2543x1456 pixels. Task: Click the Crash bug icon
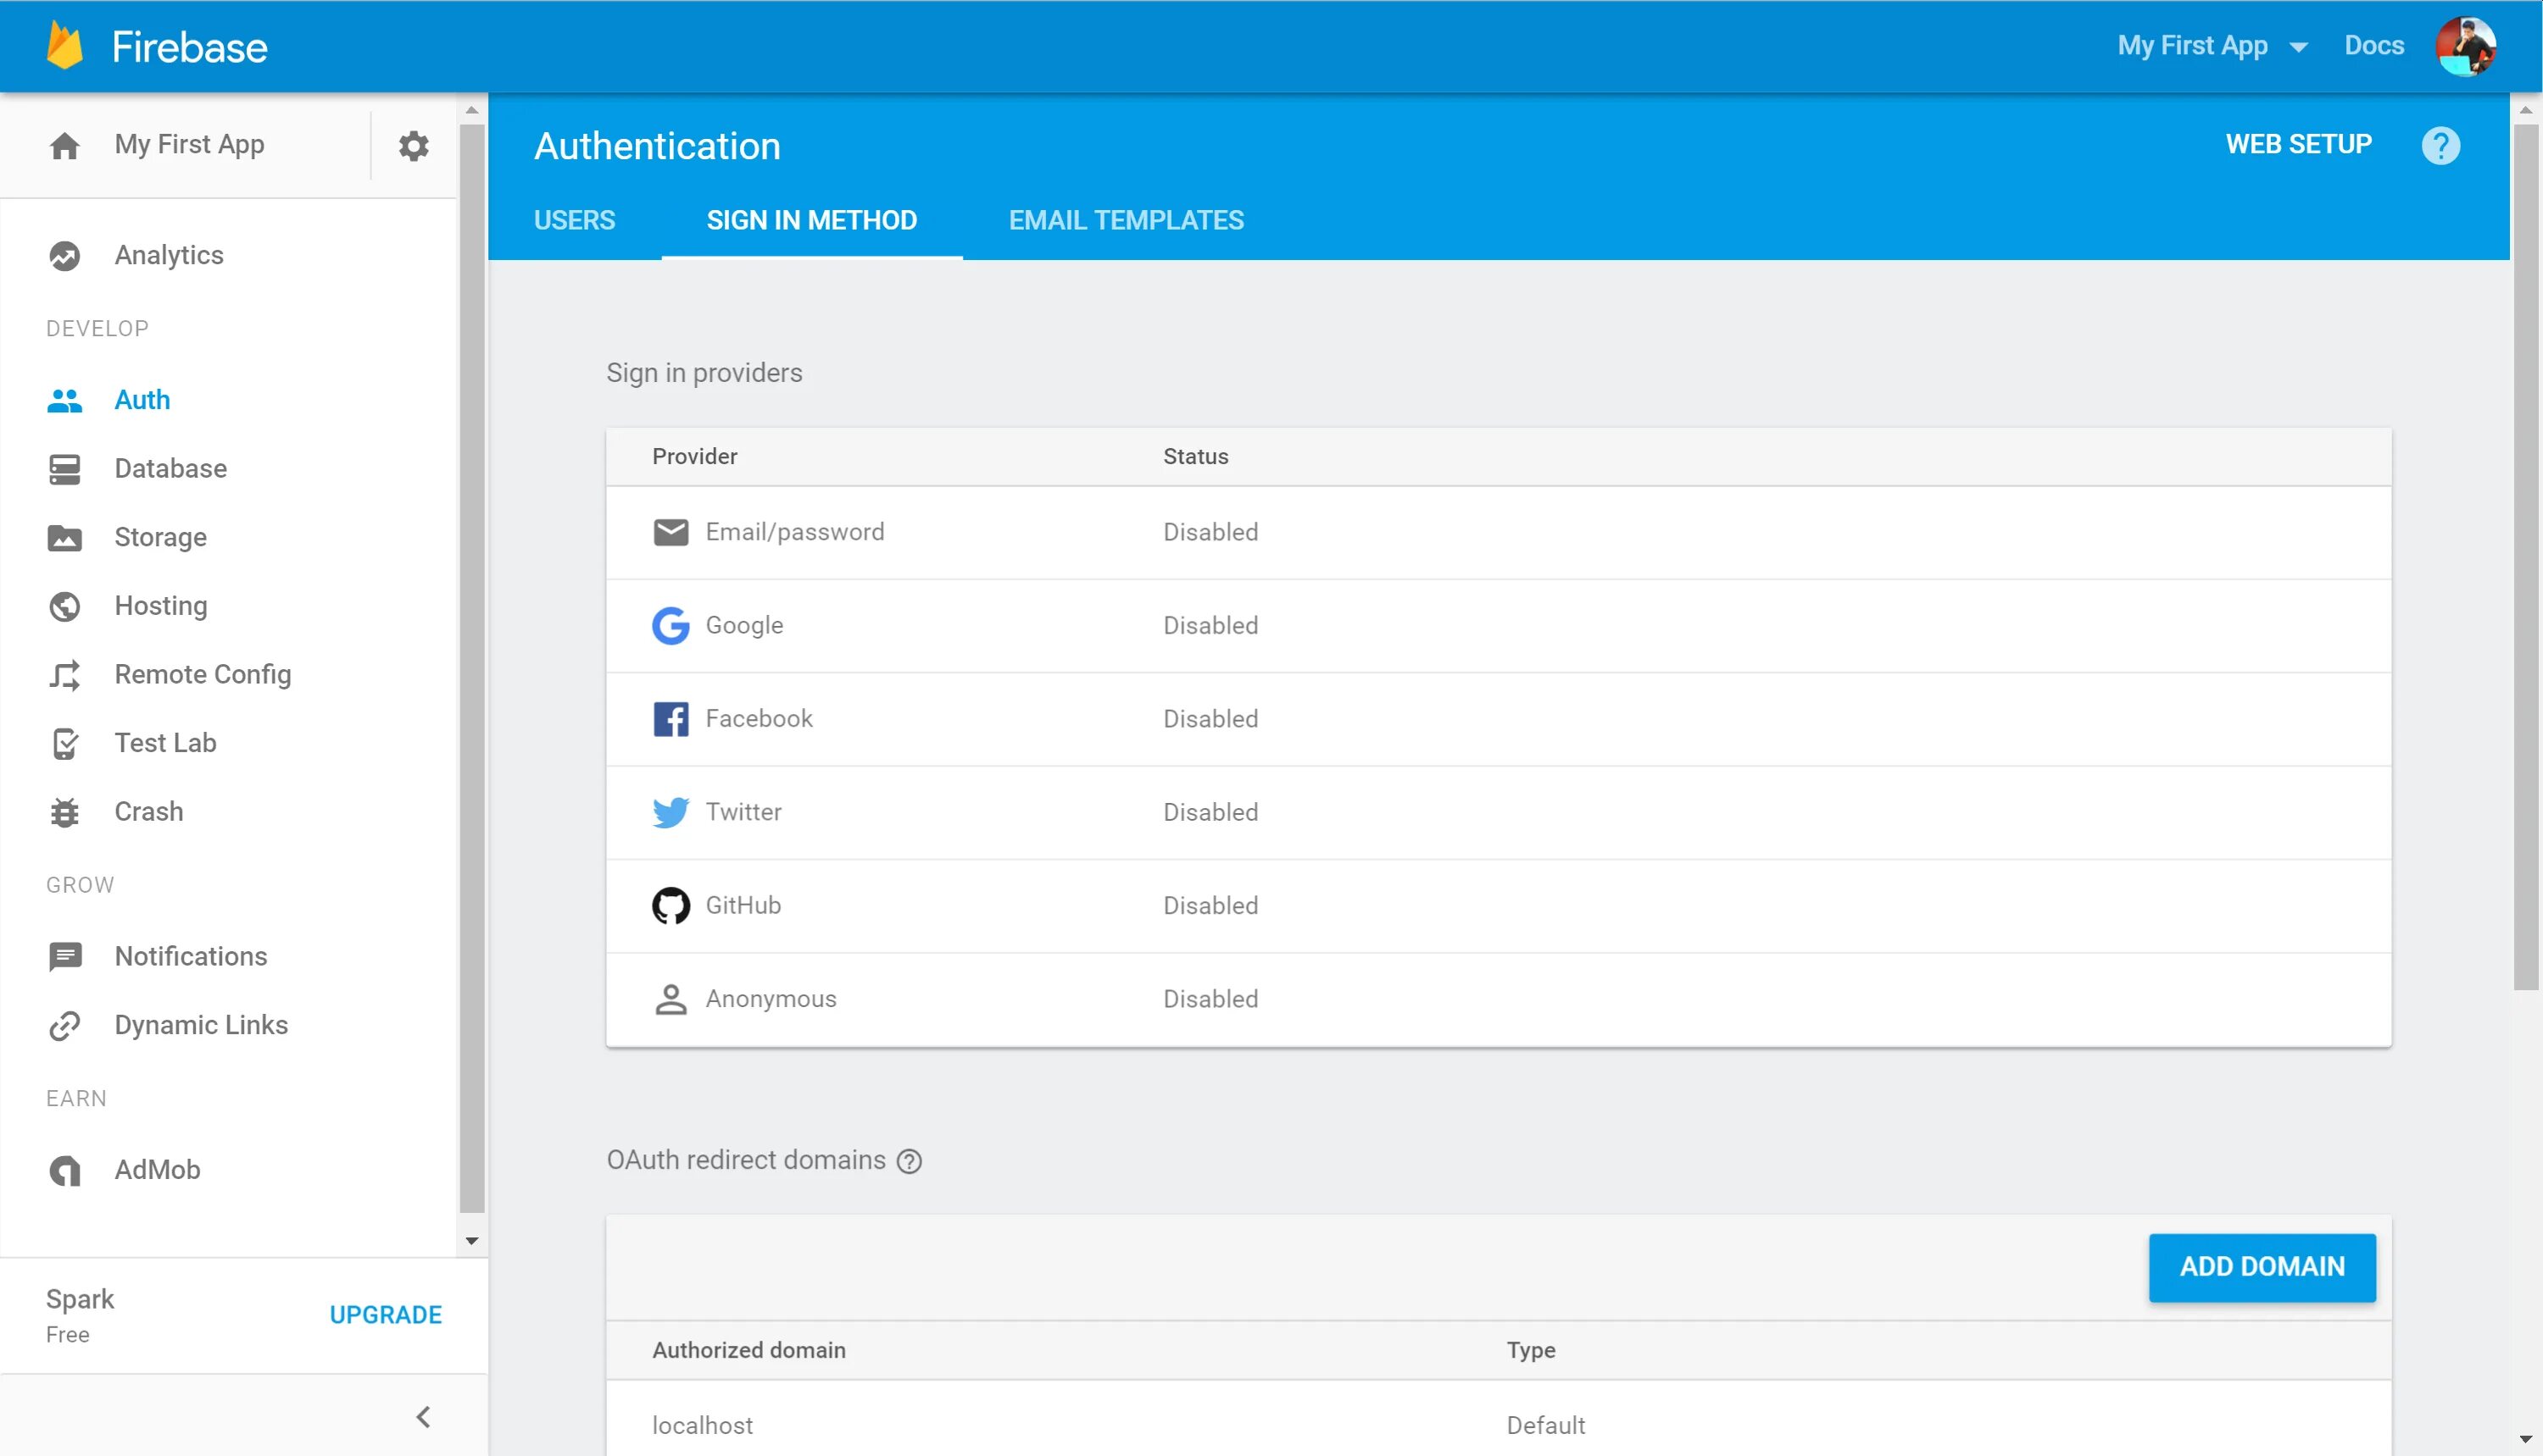click(x=65, y=812)
